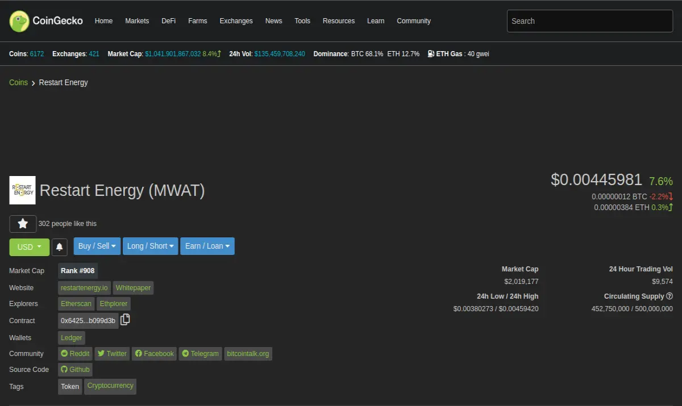Click into the Search field
The width and height of the screenshot is (682, 406).
pyautogui.click(x=589, y=21)
